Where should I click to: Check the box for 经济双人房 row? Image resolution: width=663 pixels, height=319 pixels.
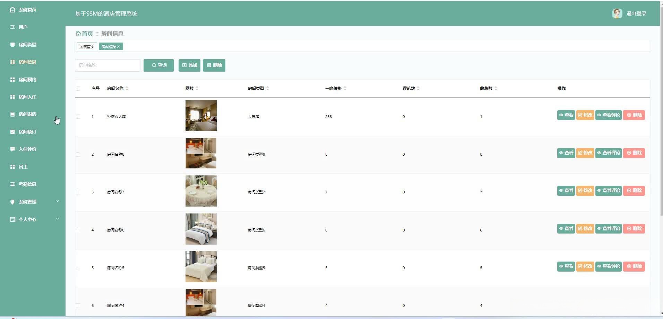78,117
